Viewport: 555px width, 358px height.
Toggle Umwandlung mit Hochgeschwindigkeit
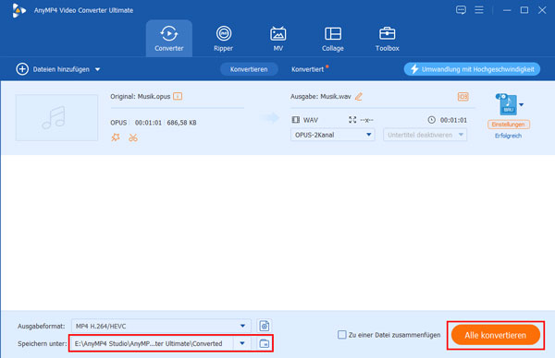pyautogui.click(x=472, y=69)
